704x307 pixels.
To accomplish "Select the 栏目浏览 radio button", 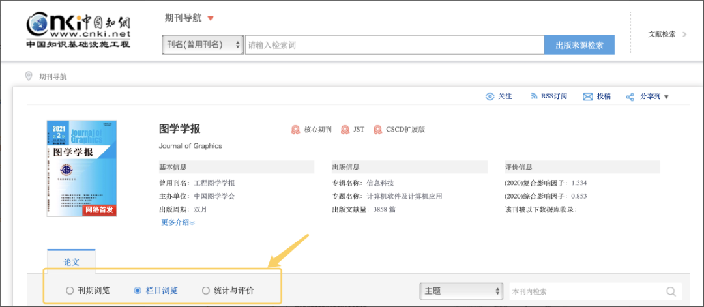I will [138, 291].
